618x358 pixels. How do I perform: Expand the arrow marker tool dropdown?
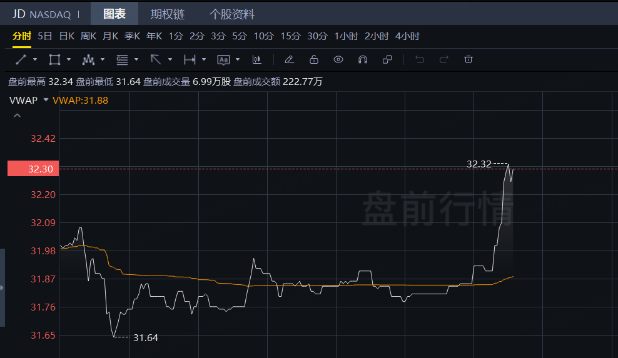click(x=170, y=59)
